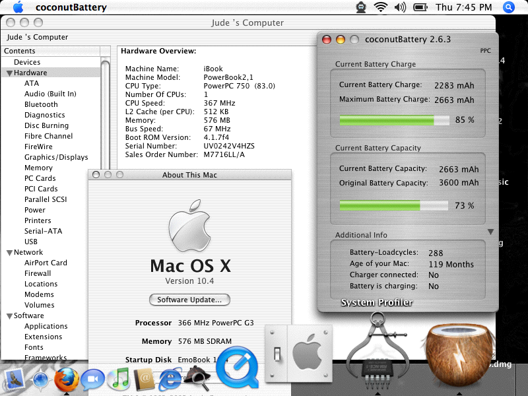The width and height of the screenshot is (528, 396).
Task: Launch Firefox from the Dock
Action: [67, 380]
